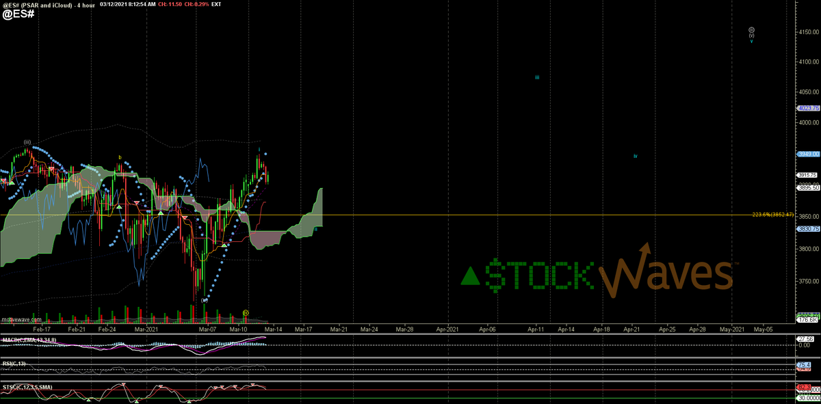Click the CH:-11.50 change value
The height and width of the screenshot is (404, 821).
click(171, 4)
